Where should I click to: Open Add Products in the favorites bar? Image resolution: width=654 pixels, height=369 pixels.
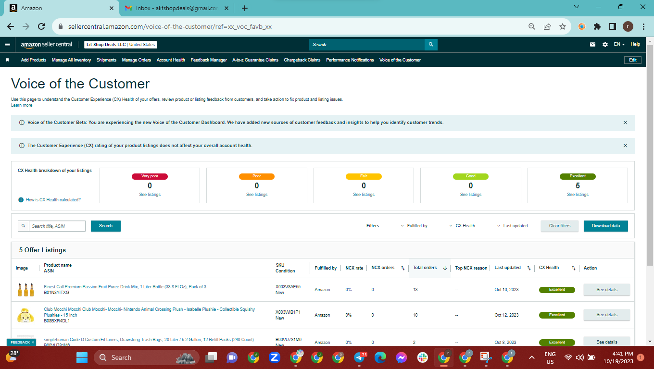point(34,60)
